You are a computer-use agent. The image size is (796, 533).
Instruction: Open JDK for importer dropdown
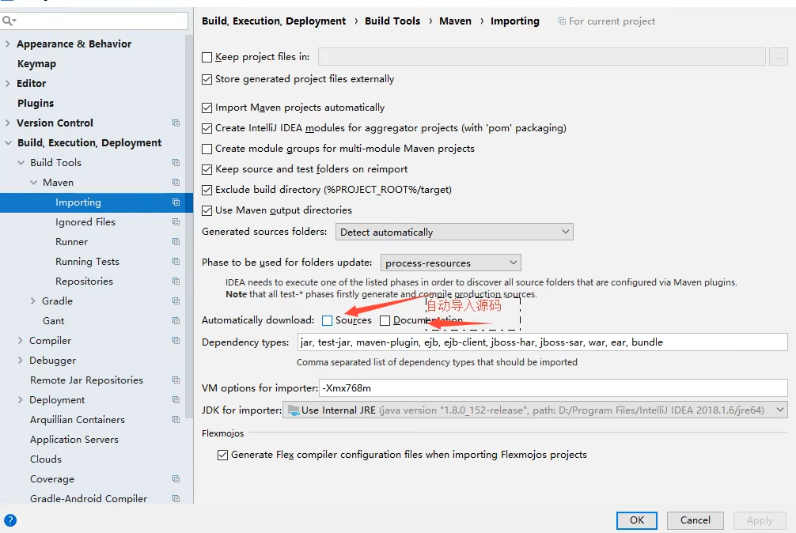(536, 410)
